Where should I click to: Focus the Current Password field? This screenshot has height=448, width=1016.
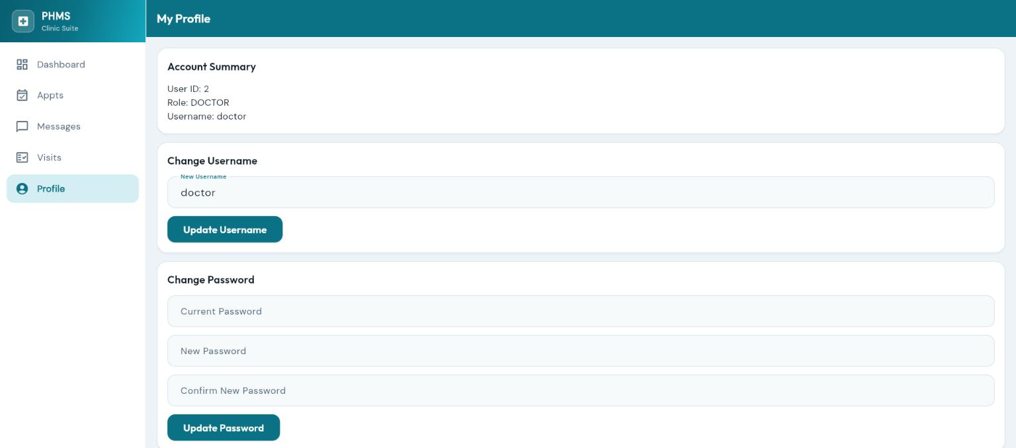point(581,311)
